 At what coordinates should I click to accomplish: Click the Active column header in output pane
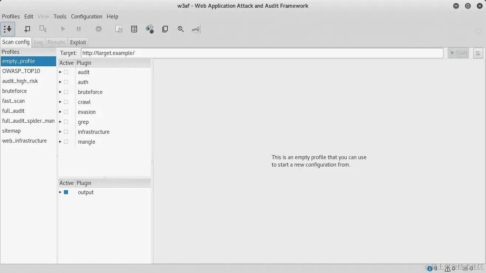coord(67,183)
